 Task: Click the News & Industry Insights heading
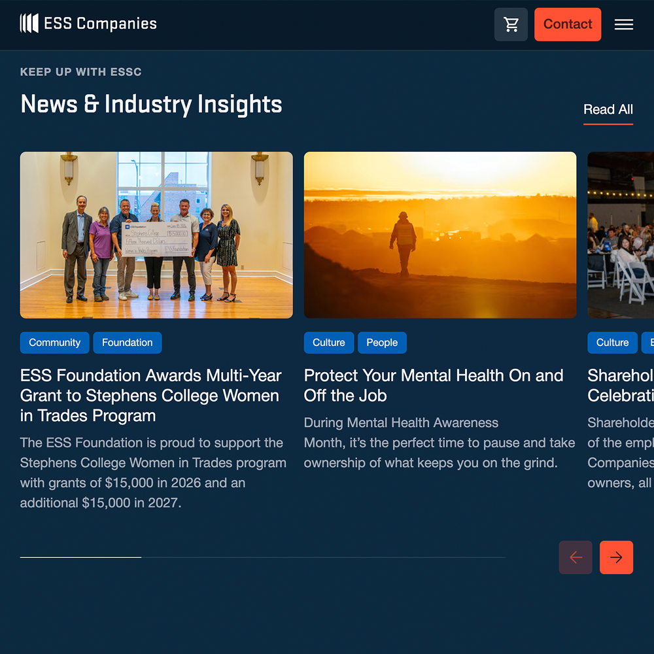coord(151,104)
